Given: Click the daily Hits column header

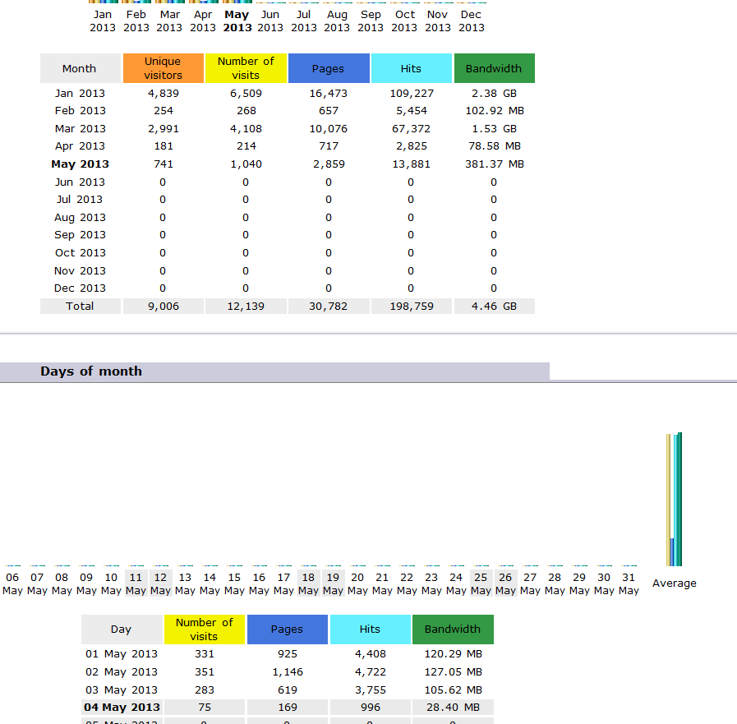Looking at the screenshot, I should [371, 629].
